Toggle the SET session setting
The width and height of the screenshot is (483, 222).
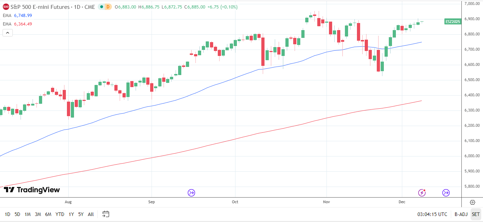click(x=476, y=214)
